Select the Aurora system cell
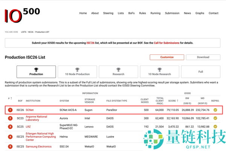226x151 pixels. [x=64, y=118]
